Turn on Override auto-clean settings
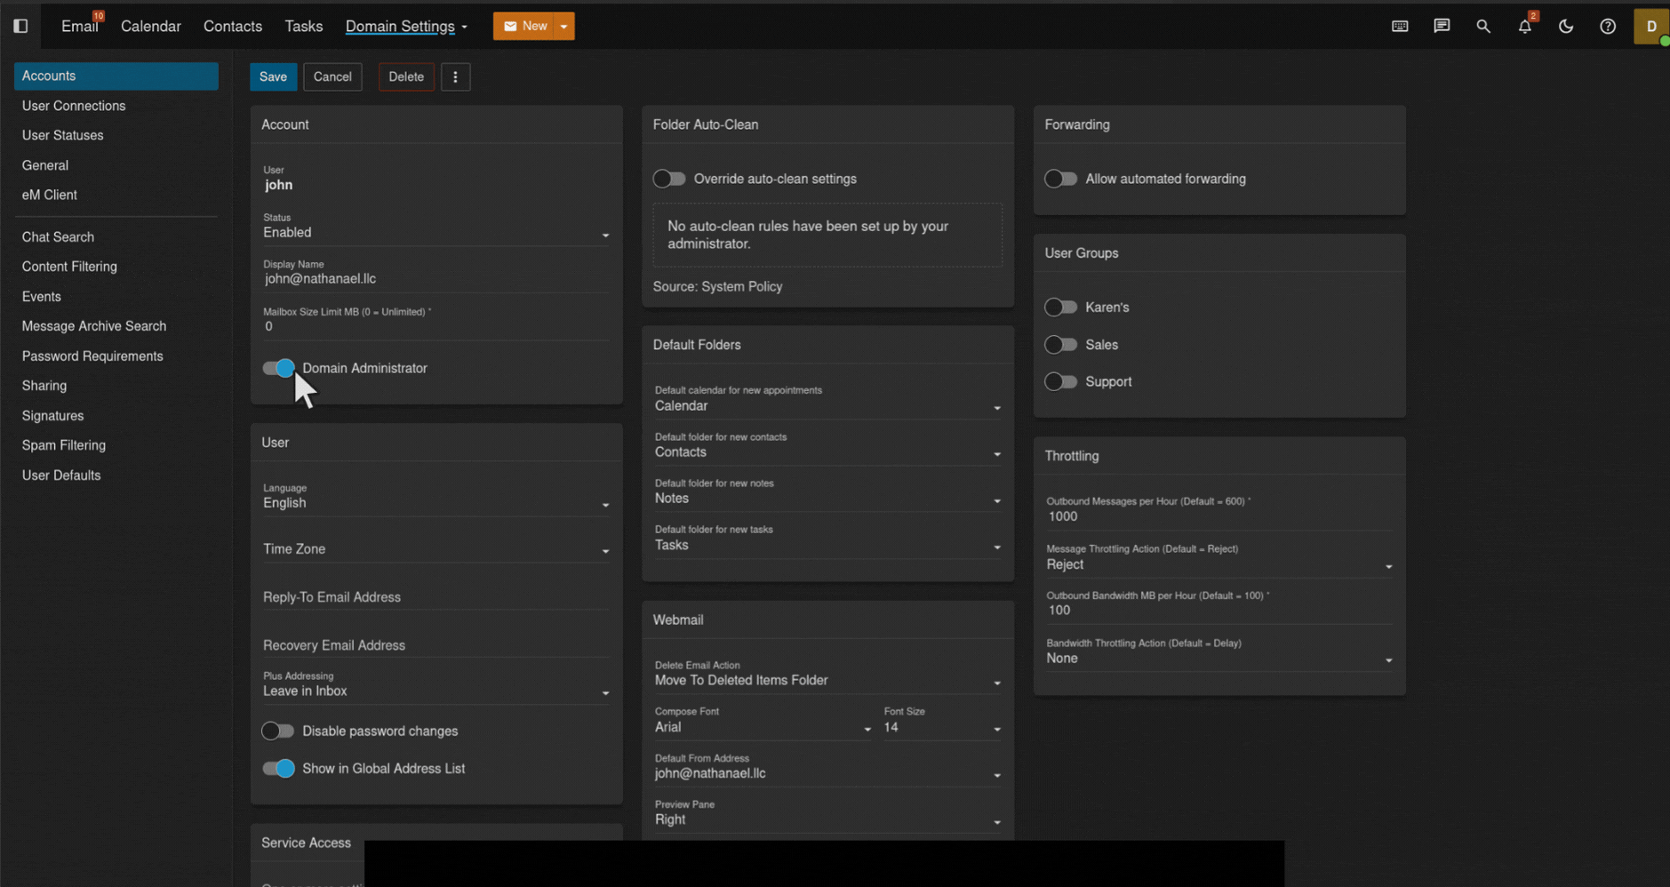Screen dimensions: 1670x887 pos(669,179)
